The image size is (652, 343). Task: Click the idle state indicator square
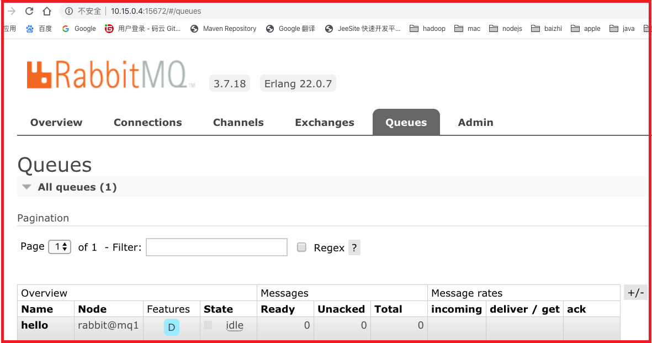coord(208,325)
